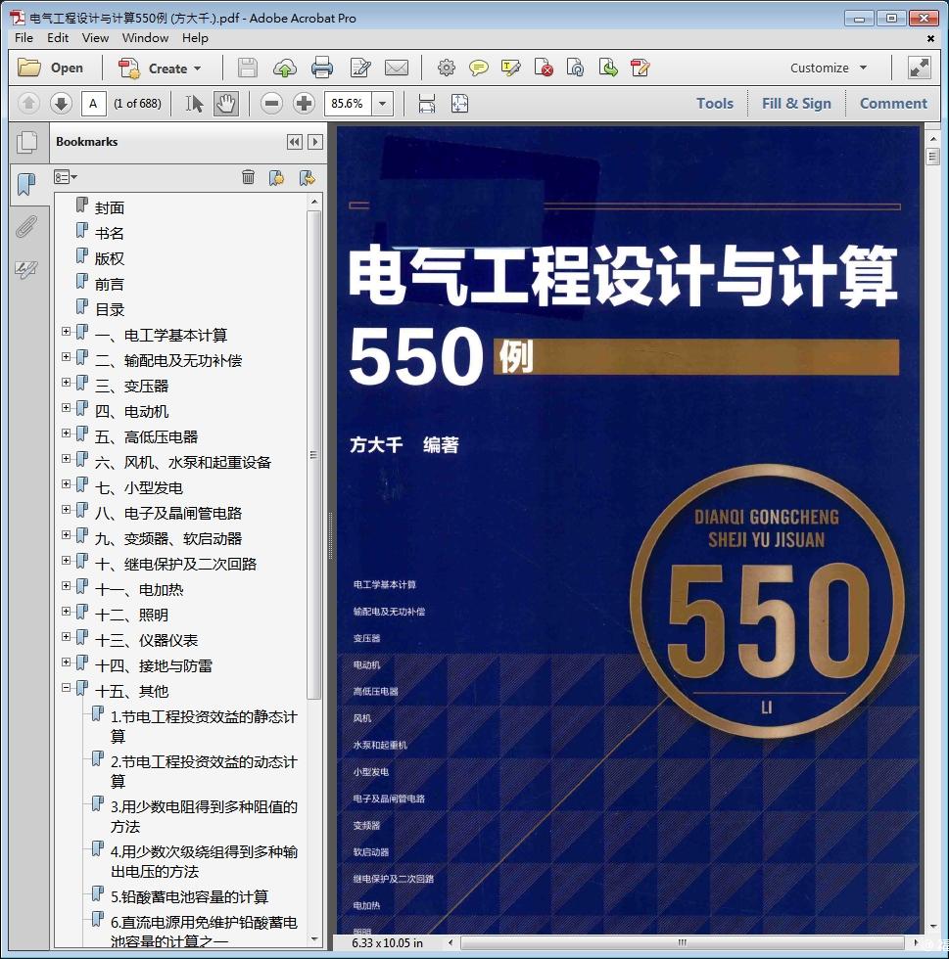Click the Open folder icon
Image resolution: width=949 pixels, height=959 pixels.
[x=28, y=68]
